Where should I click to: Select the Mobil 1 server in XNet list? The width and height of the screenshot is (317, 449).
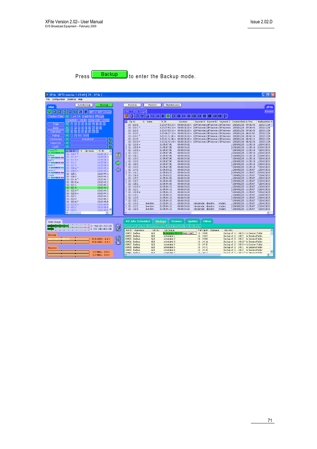[x=56, y=166]
